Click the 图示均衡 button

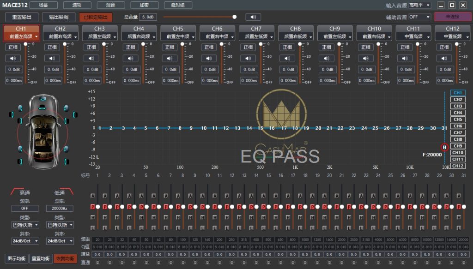coord(16,258)
